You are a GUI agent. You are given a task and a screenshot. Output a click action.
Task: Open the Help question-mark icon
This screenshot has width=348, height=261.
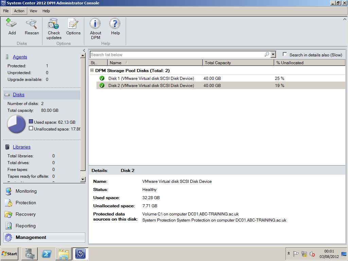[115, 23]
